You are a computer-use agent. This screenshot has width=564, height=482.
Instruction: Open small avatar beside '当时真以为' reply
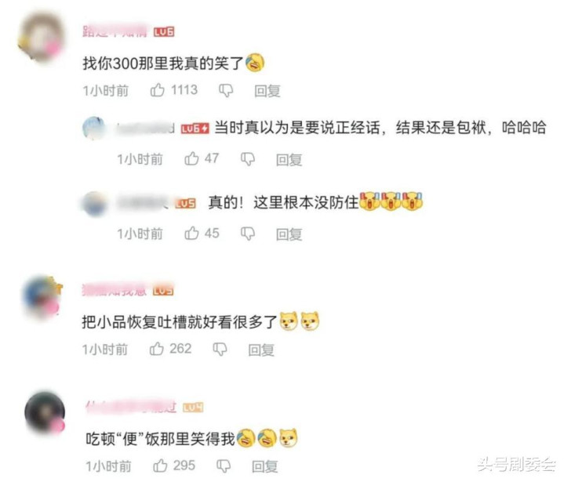pos(94,128)
